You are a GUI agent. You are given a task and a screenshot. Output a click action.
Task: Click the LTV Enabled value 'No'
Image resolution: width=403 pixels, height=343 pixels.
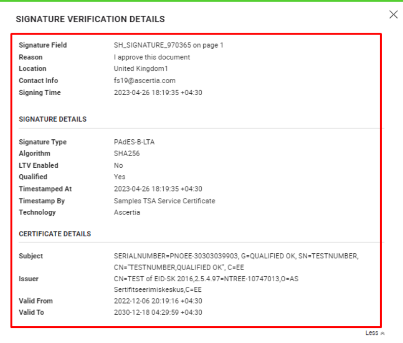[118, 165]
